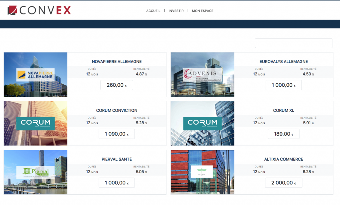
Task: Open the Pierval Santé skyline thumbnail
Action: coord(36,172)
